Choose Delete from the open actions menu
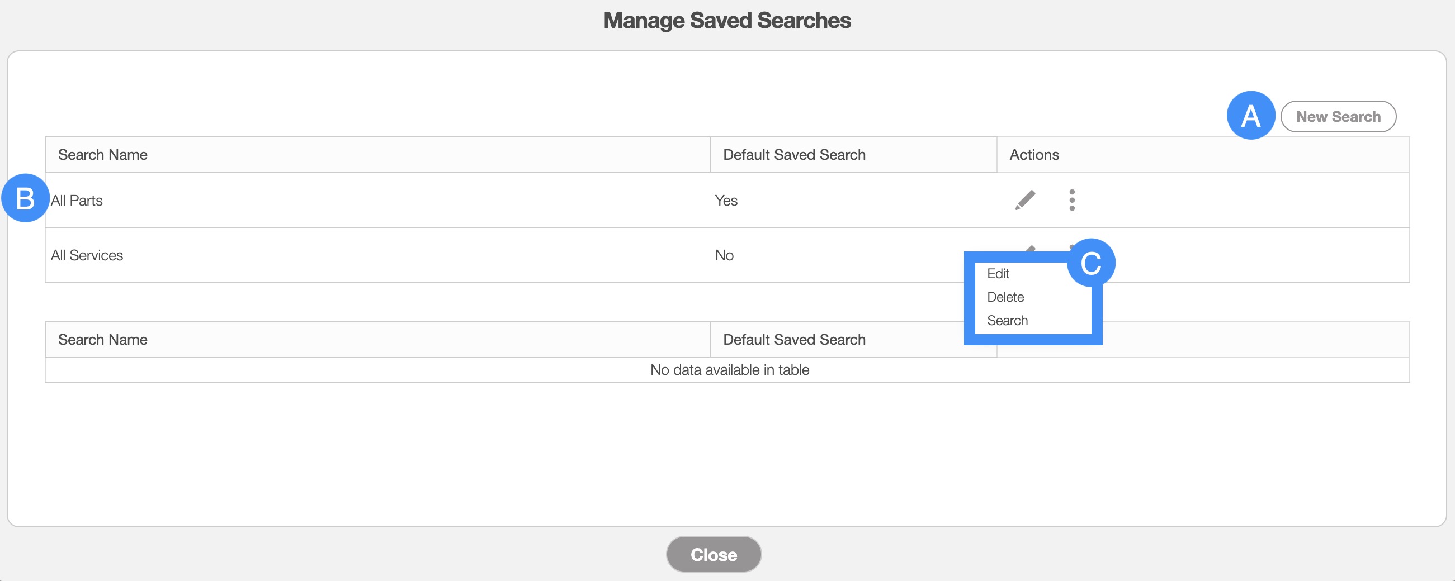Viewport: 1455px width, 581px height. coord(1005,297)
